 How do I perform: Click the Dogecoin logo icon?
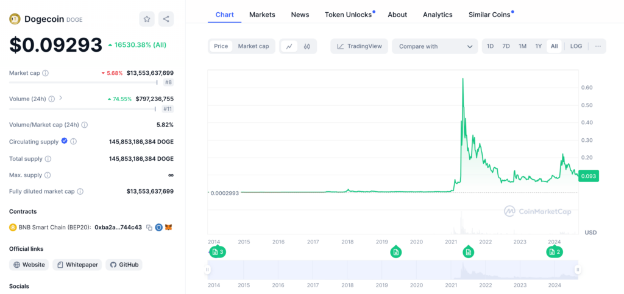[x=15, y=19]
